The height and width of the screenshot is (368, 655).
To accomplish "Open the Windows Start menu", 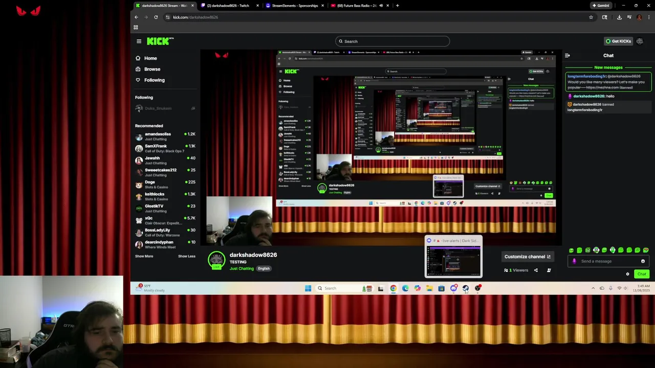I will pos(308,288).
